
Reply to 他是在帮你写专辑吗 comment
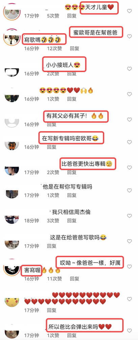pos(72,195)
